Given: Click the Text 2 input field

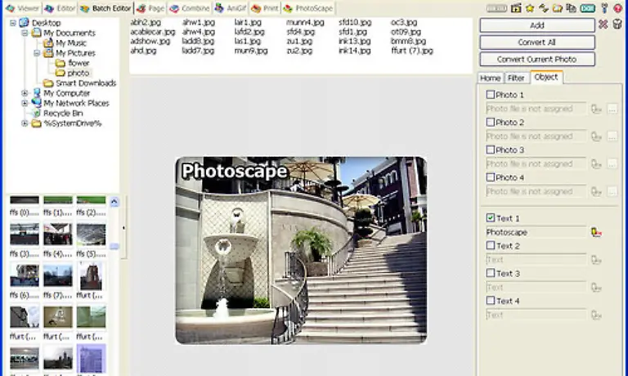Looking at the screenshot, I should coord(536,260).
